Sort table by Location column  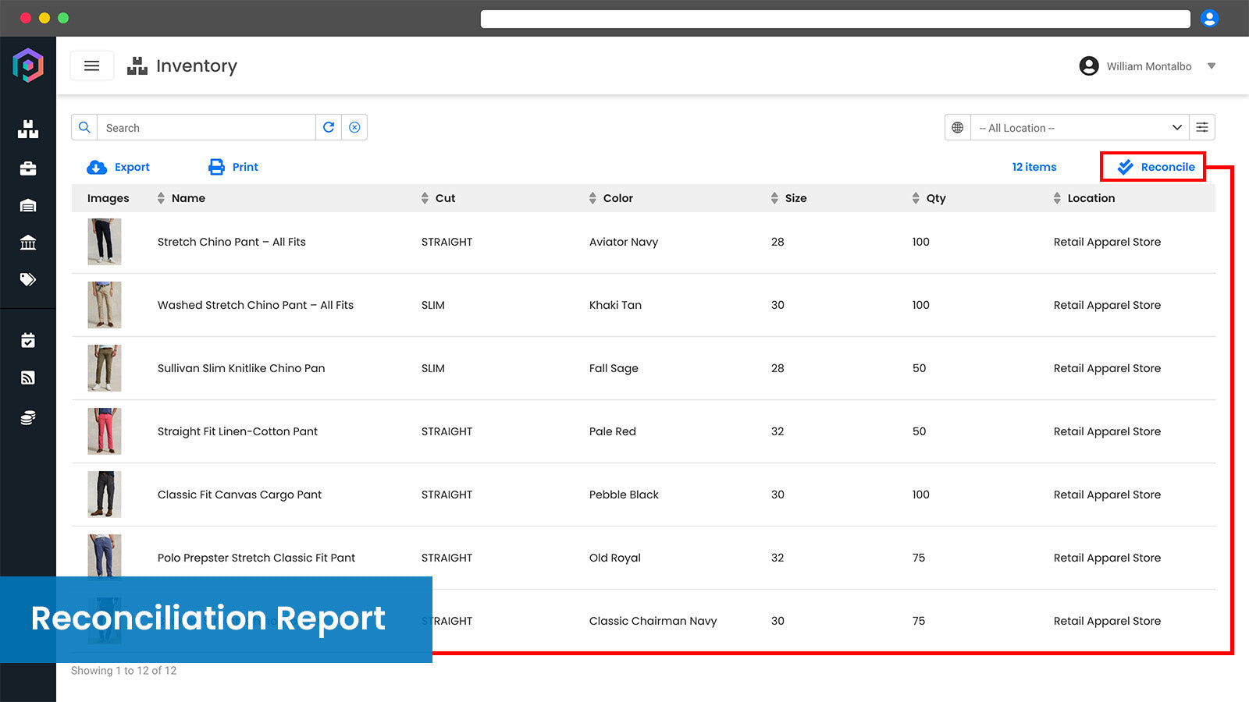pos(1084,198)
